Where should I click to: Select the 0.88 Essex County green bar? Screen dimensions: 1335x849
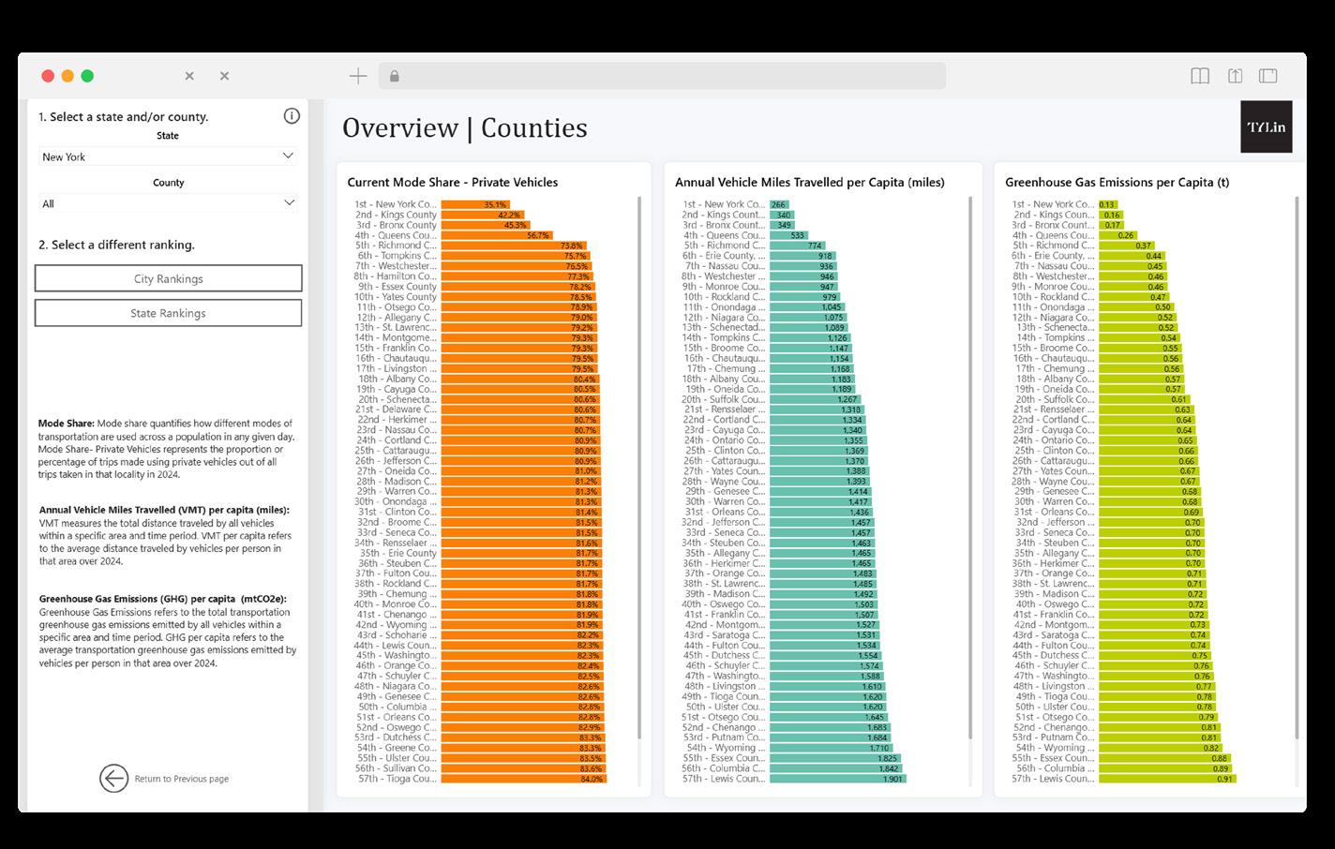point(1165,758)
